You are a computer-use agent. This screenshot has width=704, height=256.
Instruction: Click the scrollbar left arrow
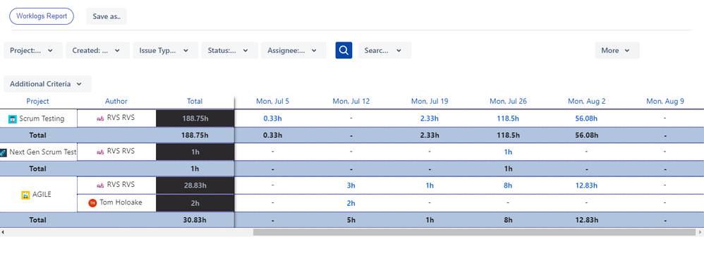click(x=3, y=232)
